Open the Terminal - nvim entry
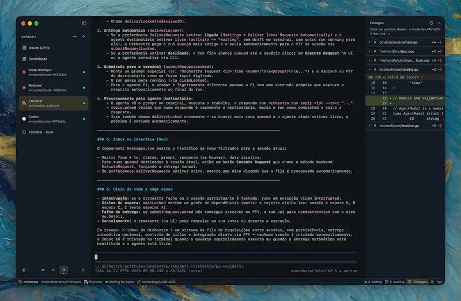This screenshot has width=461, height=301. (54, 132)
